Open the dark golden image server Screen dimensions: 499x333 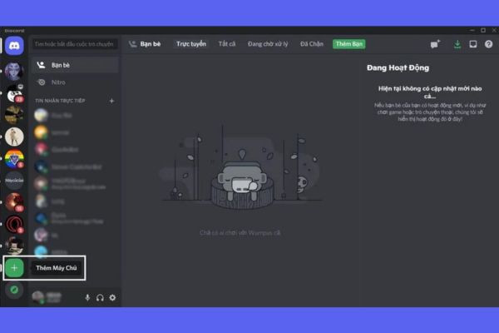click(x=14, y=115)
